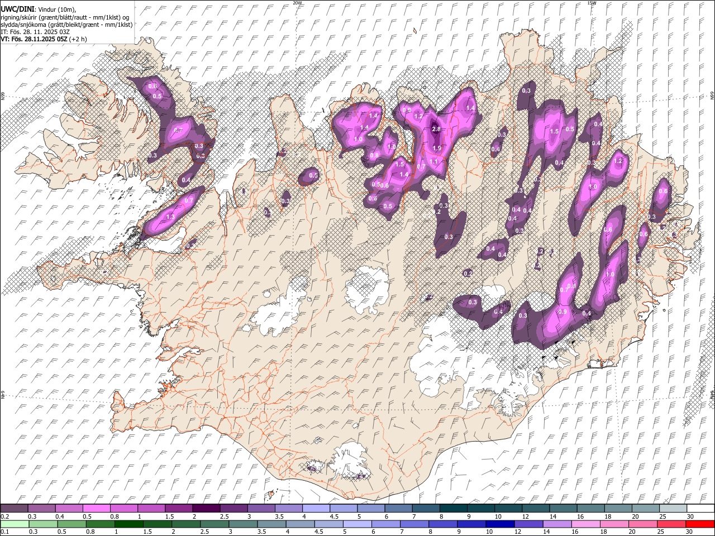Viewport: 715px width, 536px height.
Task: Pick purple snow swatch between 0.3 and 0.4
Action: click(x=41, y=508)
